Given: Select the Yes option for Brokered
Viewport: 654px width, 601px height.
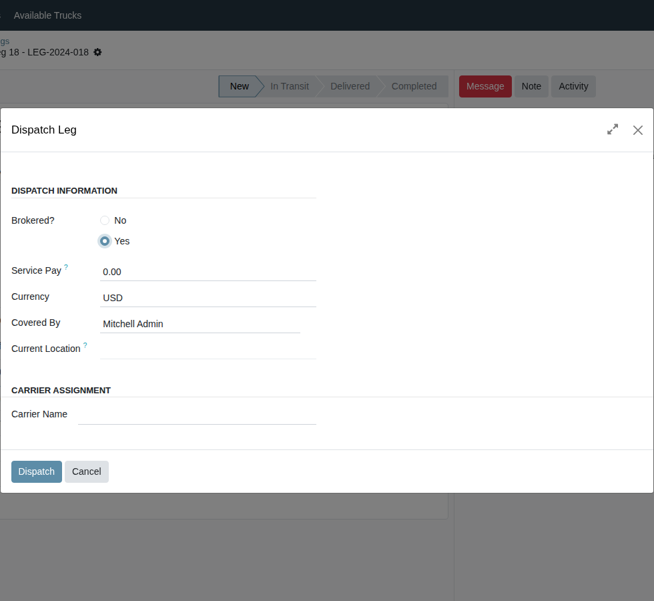Looking at the screenshot, I should (x=105, y=241).
